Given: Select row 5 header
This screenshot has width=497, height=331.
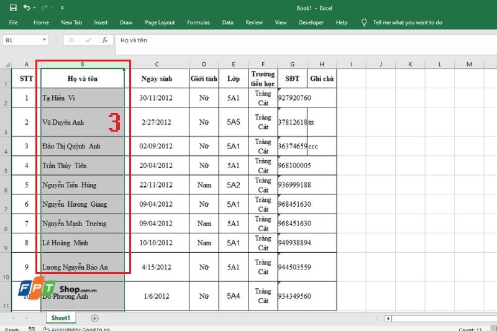Looking at the screenshot, I should (6, 165).
